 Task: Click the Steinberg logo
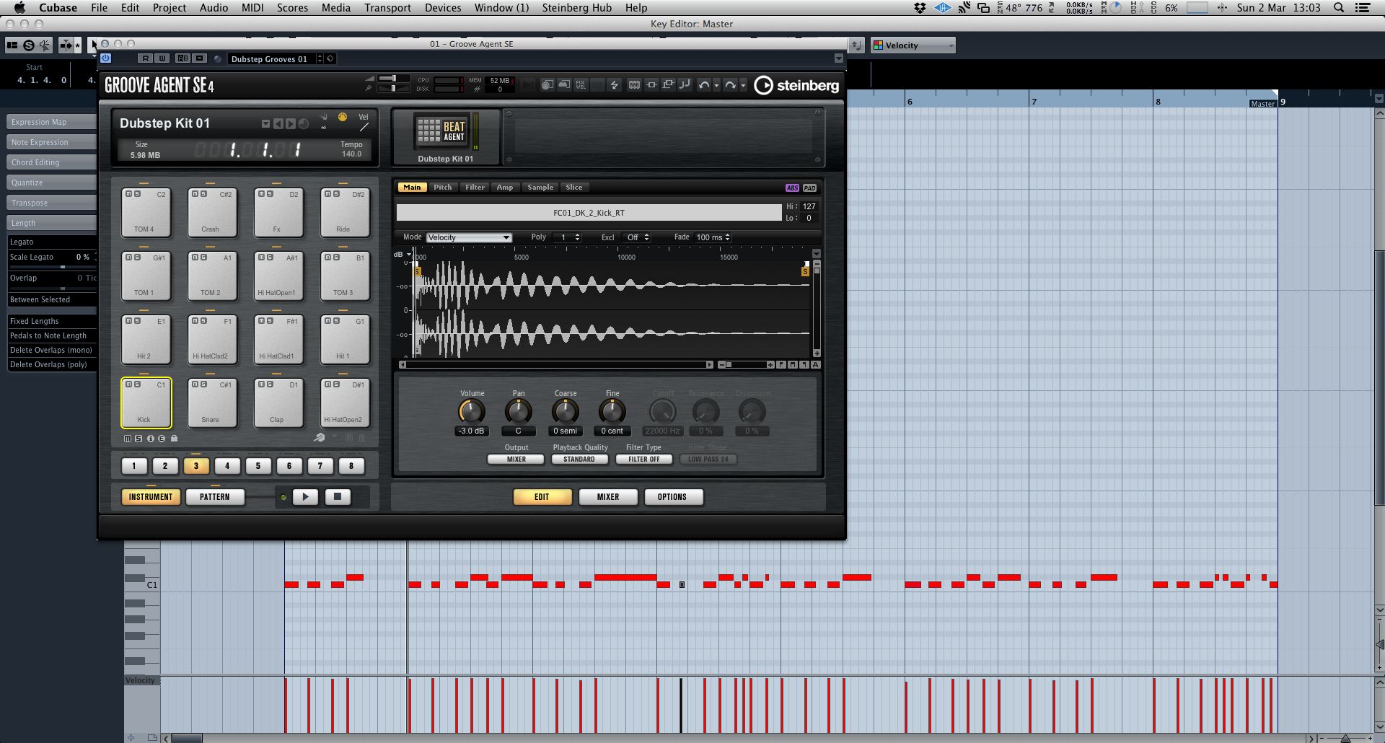[796, 85]
